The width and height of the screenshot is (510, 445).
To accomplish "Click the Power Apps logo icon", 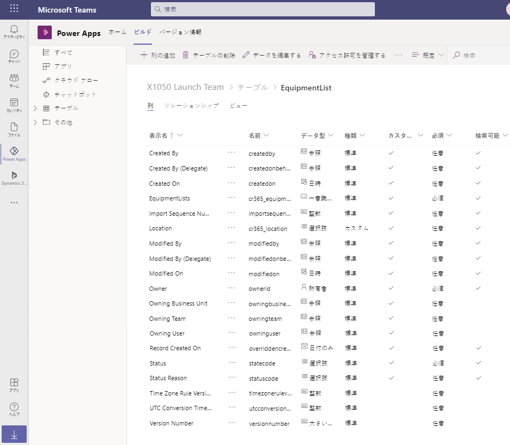I will point(45,33).
